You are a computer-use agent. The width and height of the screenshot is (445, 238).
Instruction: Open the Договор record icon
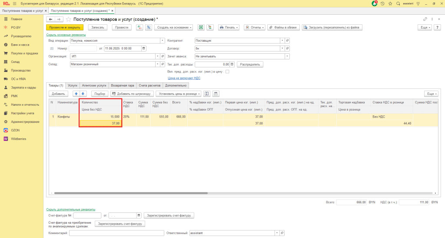tap(287, 49)
